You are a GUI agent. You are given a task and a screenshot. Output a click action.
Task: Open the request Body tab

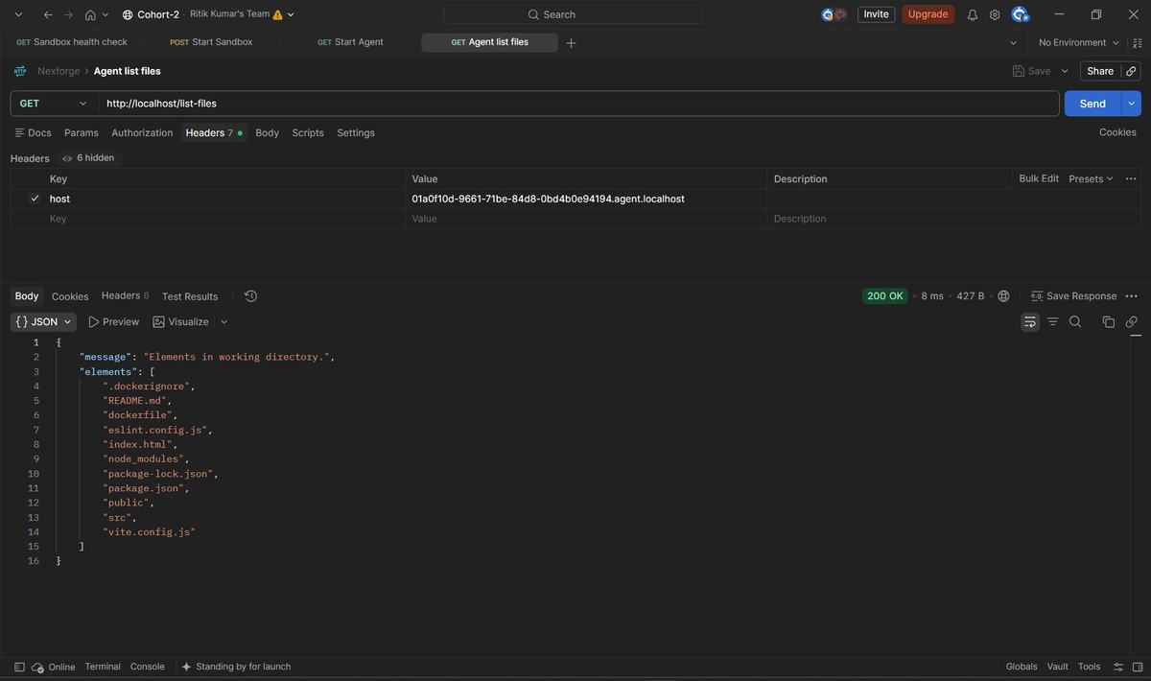pos(267,133)
